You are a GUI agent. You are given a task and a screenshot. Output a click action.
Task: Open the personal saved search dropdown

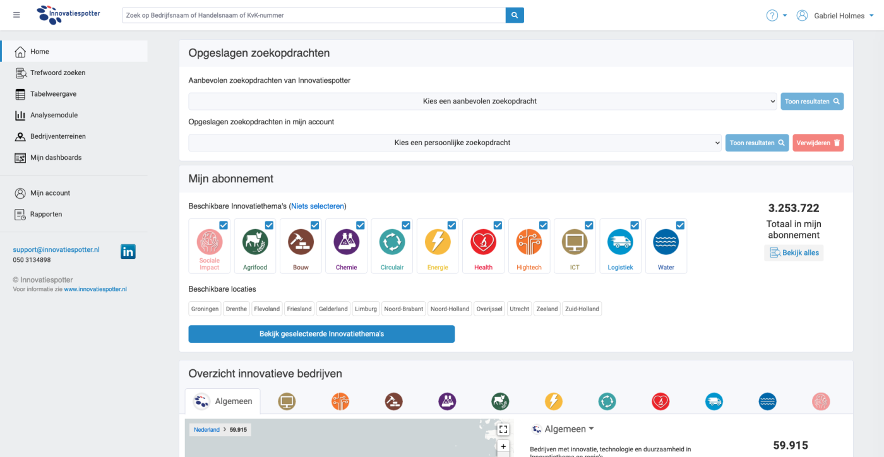tap(455, 143)
